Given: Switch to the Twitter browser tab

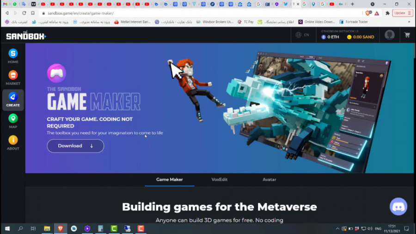Looking at the screenshot, I should (286, 4).
